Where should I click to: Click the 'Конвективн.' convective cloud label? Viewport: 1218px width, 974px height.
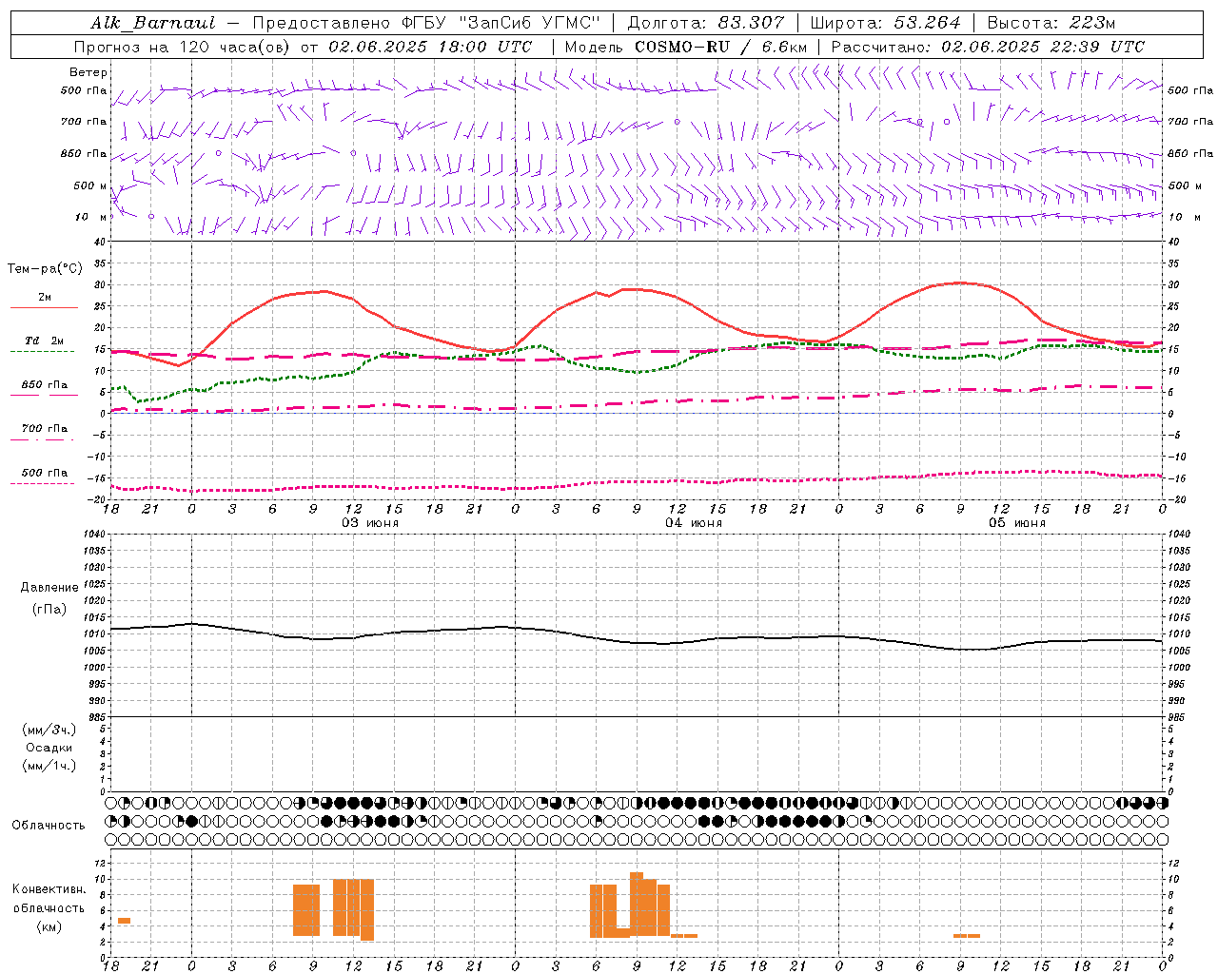click(49, 889)
